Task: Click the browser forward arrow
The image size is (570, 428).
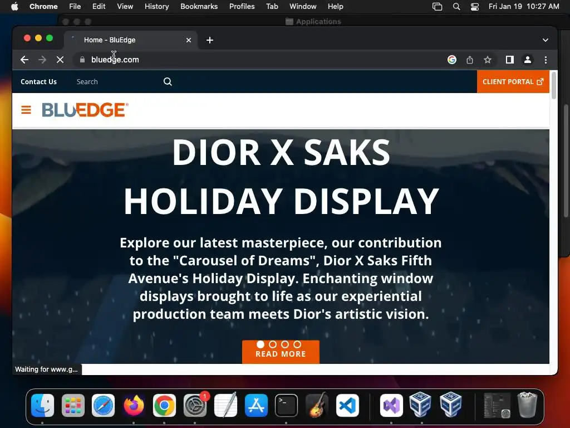Action: coord(42,60)
